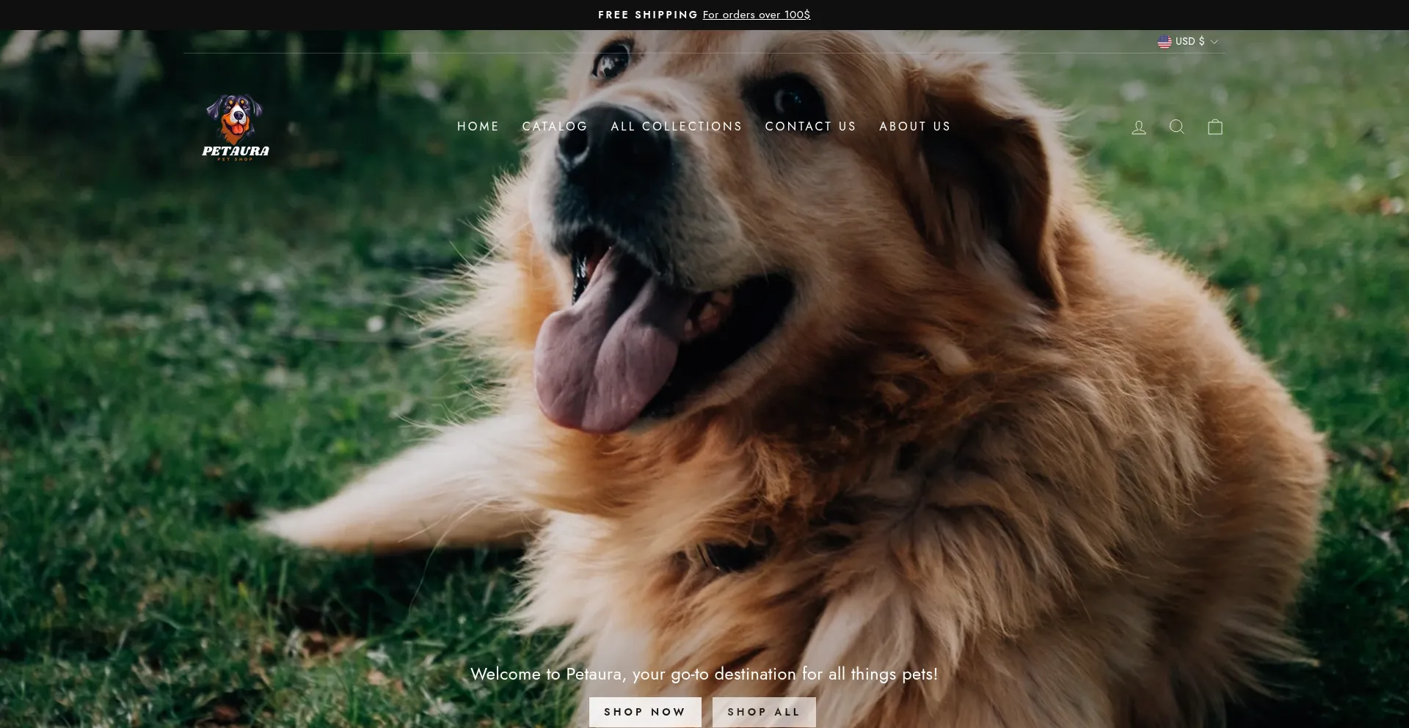This screenshot has width=1409, height=728.
Task: Open the ABOUT US page
Action: click(914, 126)
